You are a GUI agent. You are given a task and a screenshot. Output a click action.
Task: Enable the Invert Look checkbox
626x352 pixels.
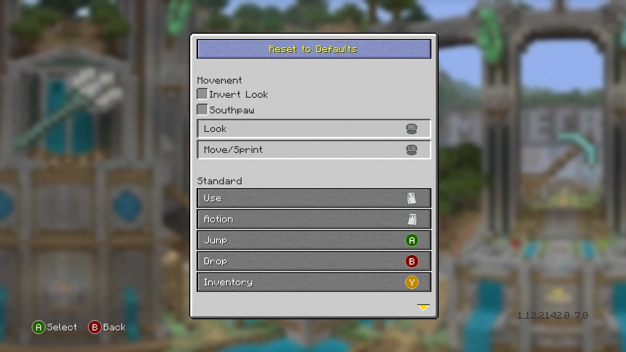click(x=202, y=94)
